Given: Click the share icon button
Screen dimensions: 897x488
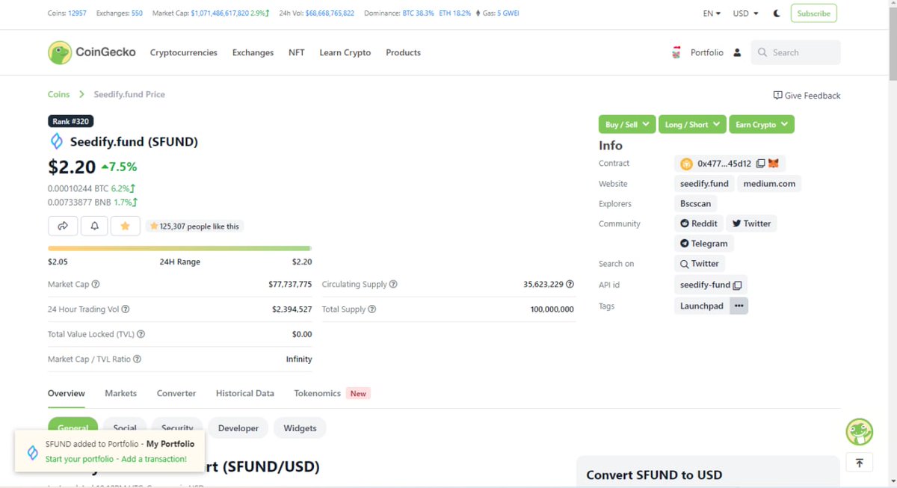Looking at the screenshot, I should coord(63,226).
